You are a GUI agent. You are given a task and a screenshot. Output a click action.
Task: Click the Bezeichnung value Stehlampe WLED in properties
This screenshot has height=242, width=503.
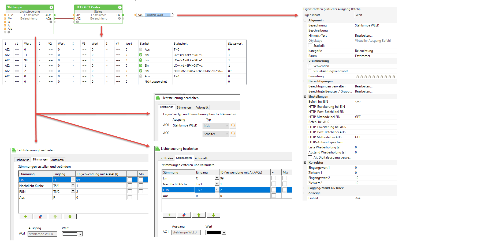click(x=367, y=25)
